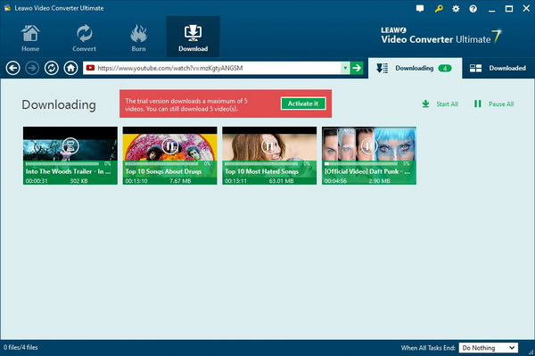Click the key registration icon

tap(439, 9)
